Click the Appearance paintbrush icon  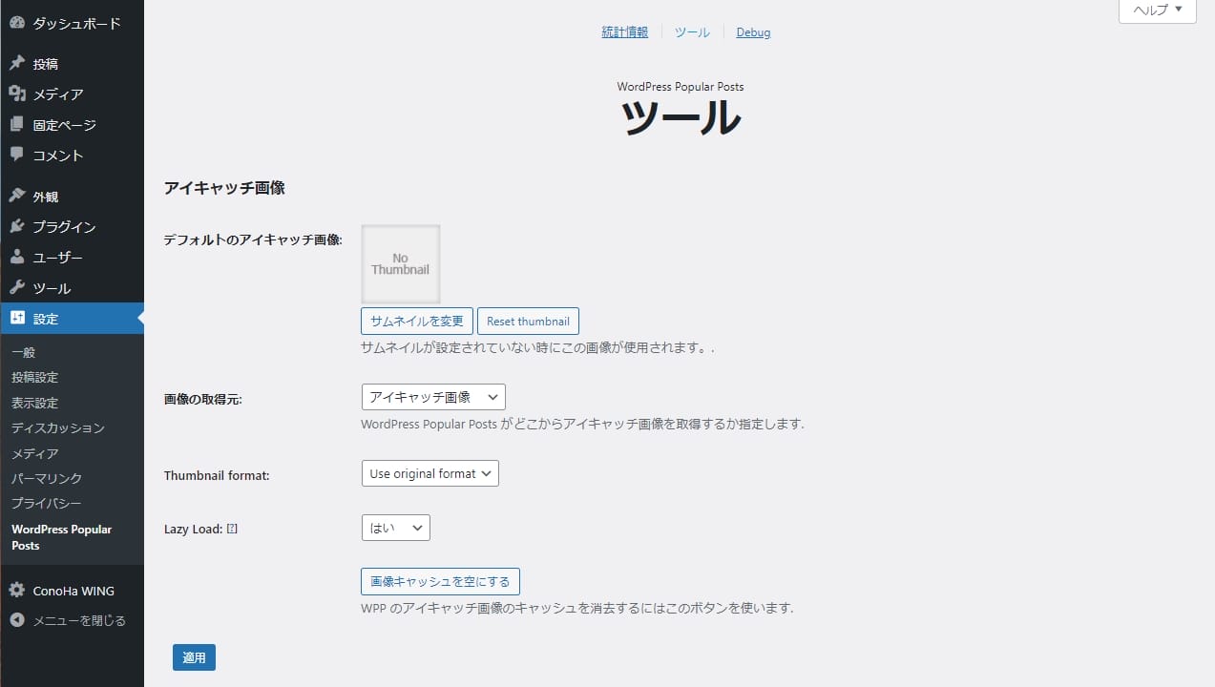tap(17, 196)
